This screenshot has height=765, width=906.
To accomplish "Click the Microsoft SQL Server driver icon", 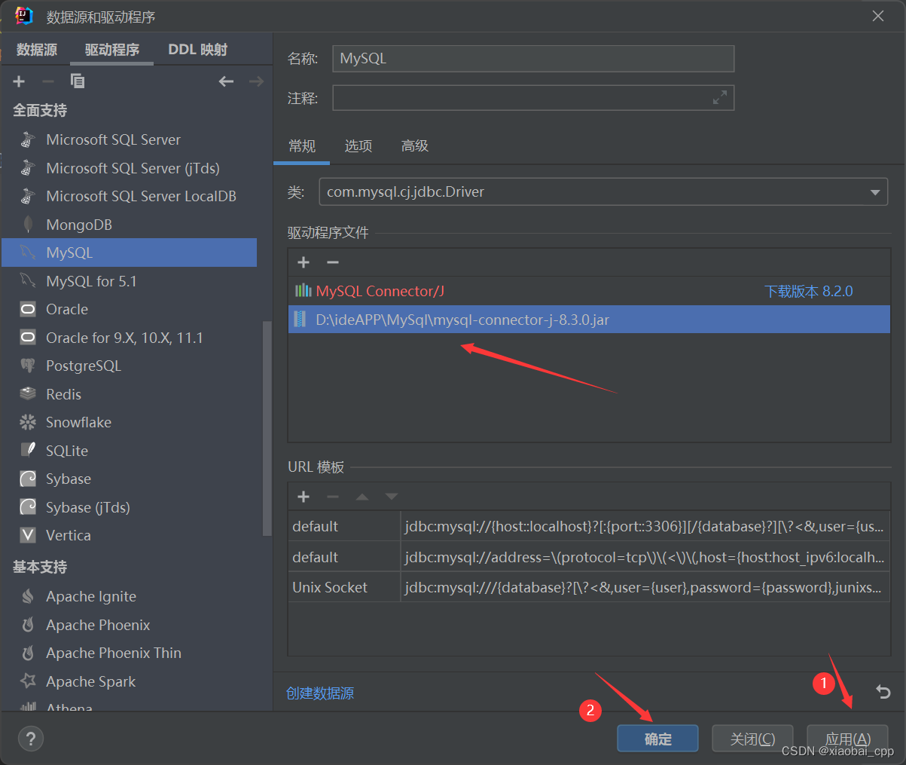I will pos(28,139).
